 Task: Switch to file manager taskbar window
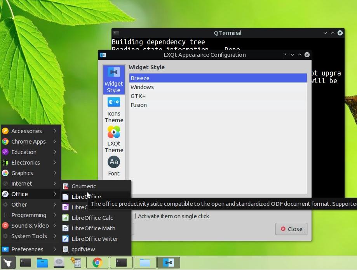pyautogui.click(x=145, y=263)
